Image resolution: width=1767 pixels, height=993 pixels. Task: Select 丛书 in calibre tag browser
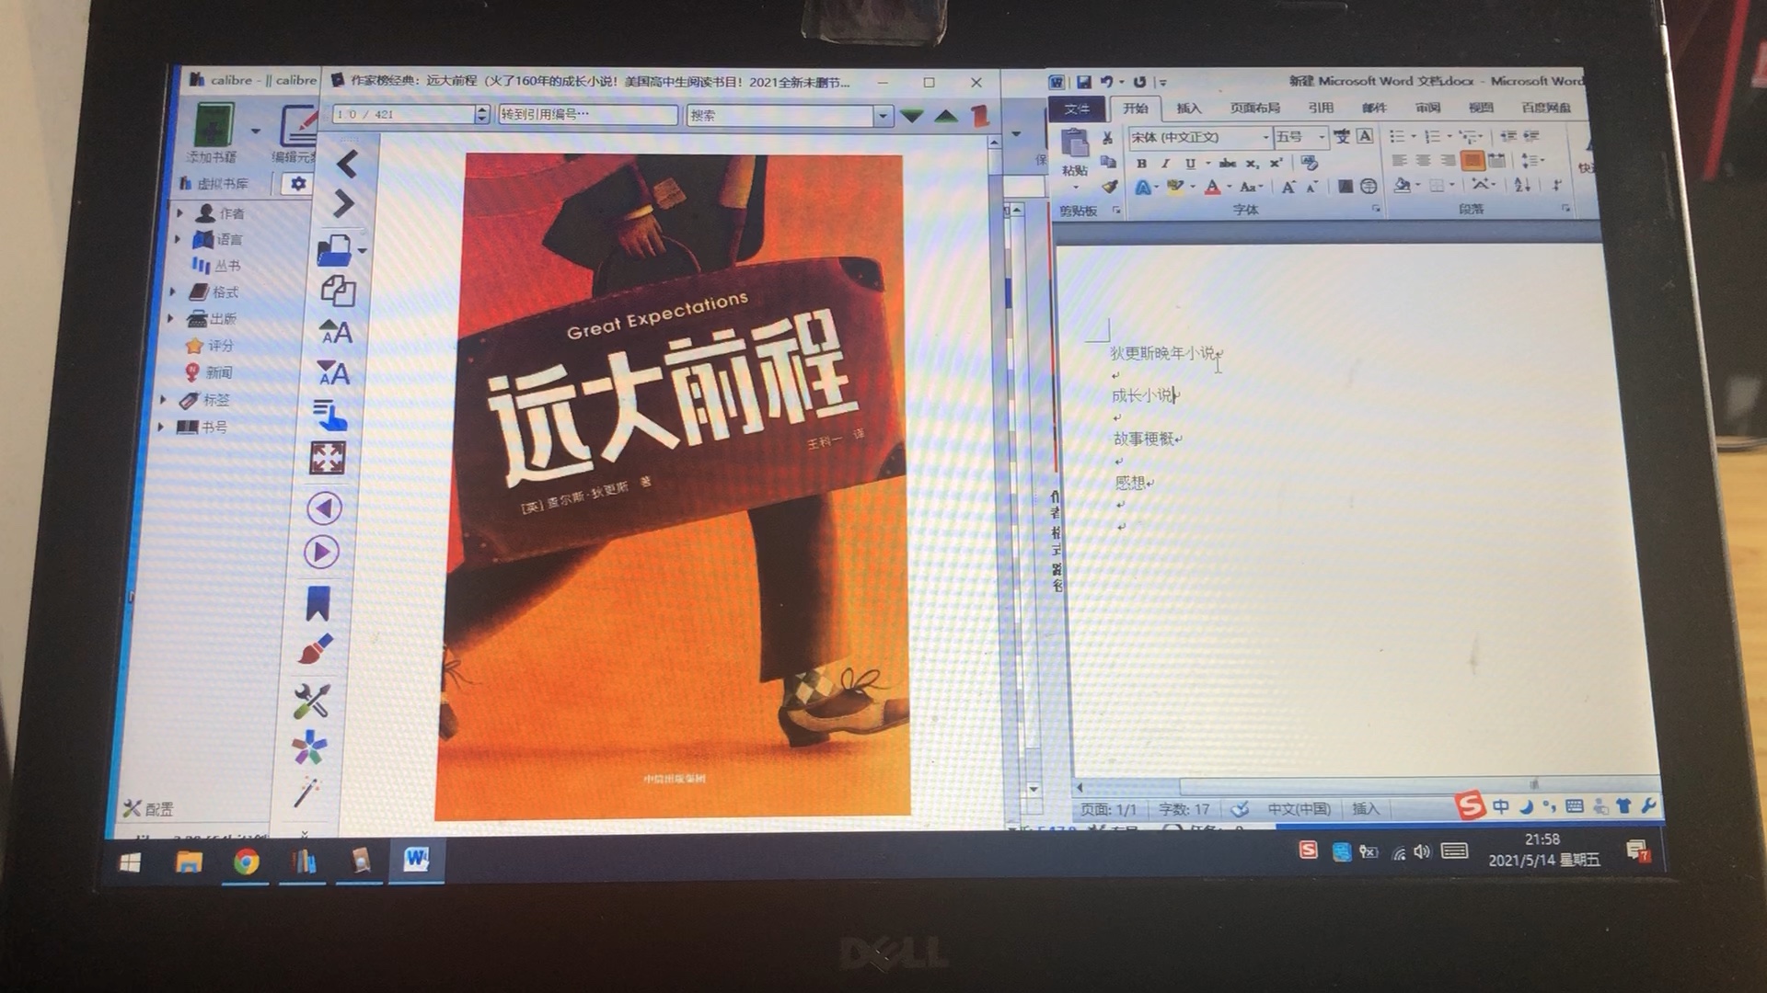point(216,266)
